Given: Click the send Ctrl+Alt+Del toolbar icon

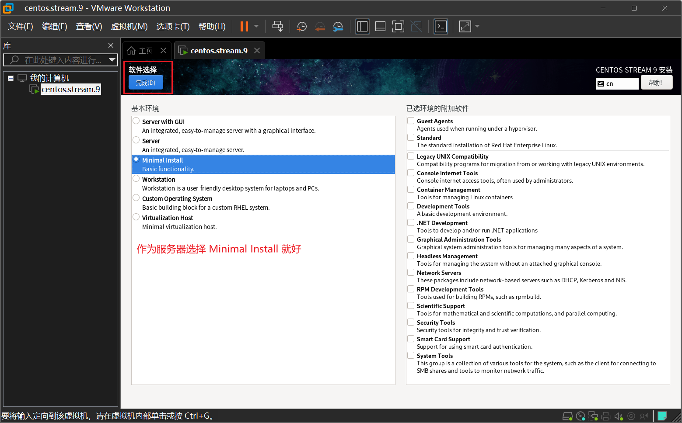Looking at the screenshot, I should (277, 26).
